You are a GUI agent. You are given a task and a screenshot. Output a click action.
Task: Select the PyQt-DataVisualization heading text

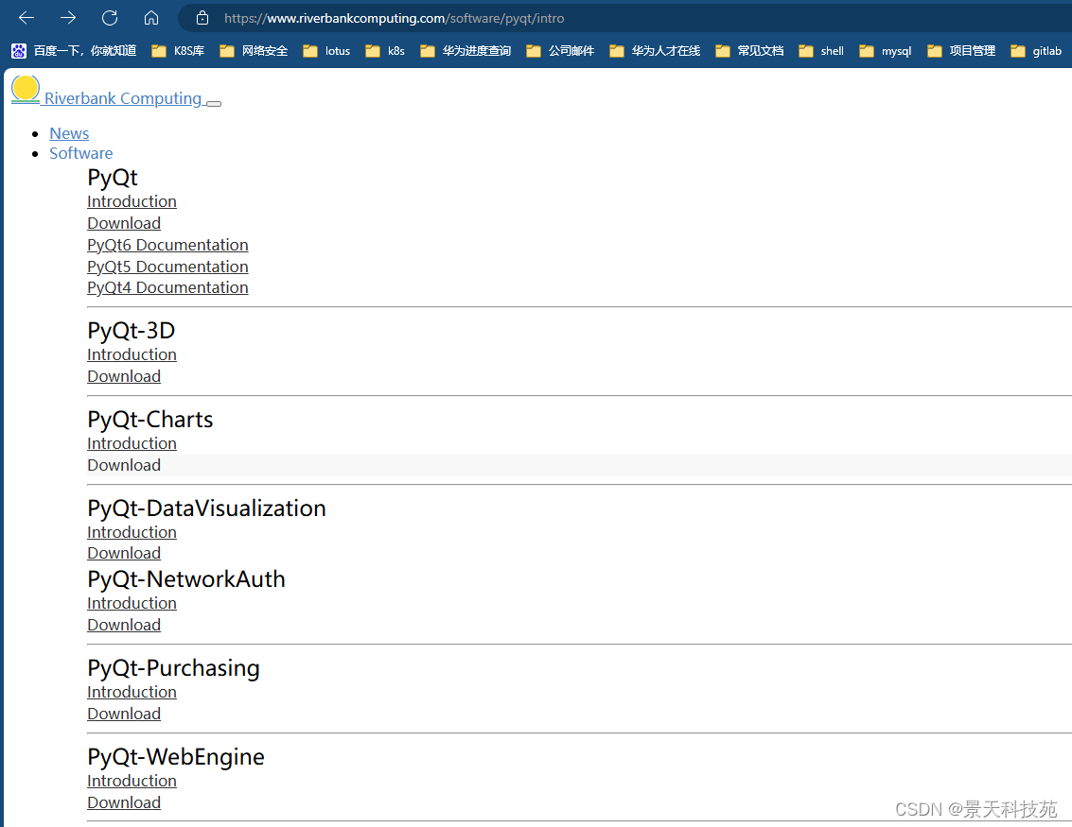(x=206, y=508)
